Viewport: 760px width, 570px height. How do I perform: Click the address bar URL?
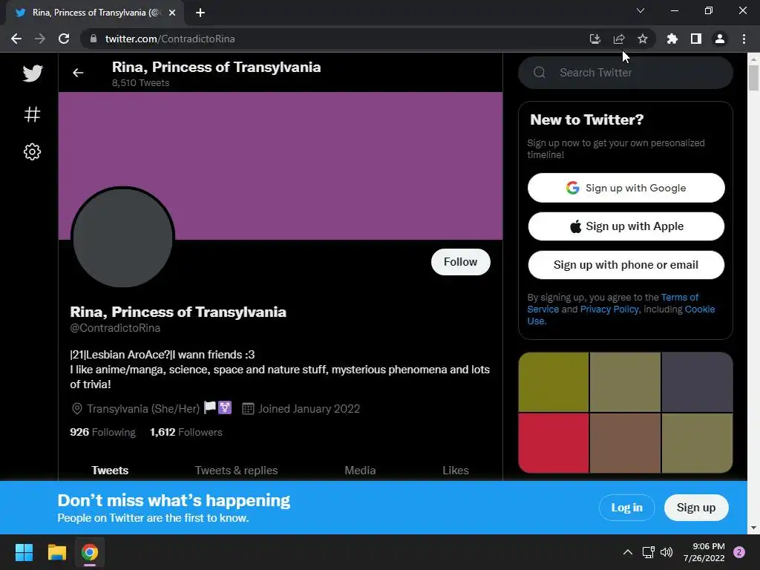coord(170,39)
